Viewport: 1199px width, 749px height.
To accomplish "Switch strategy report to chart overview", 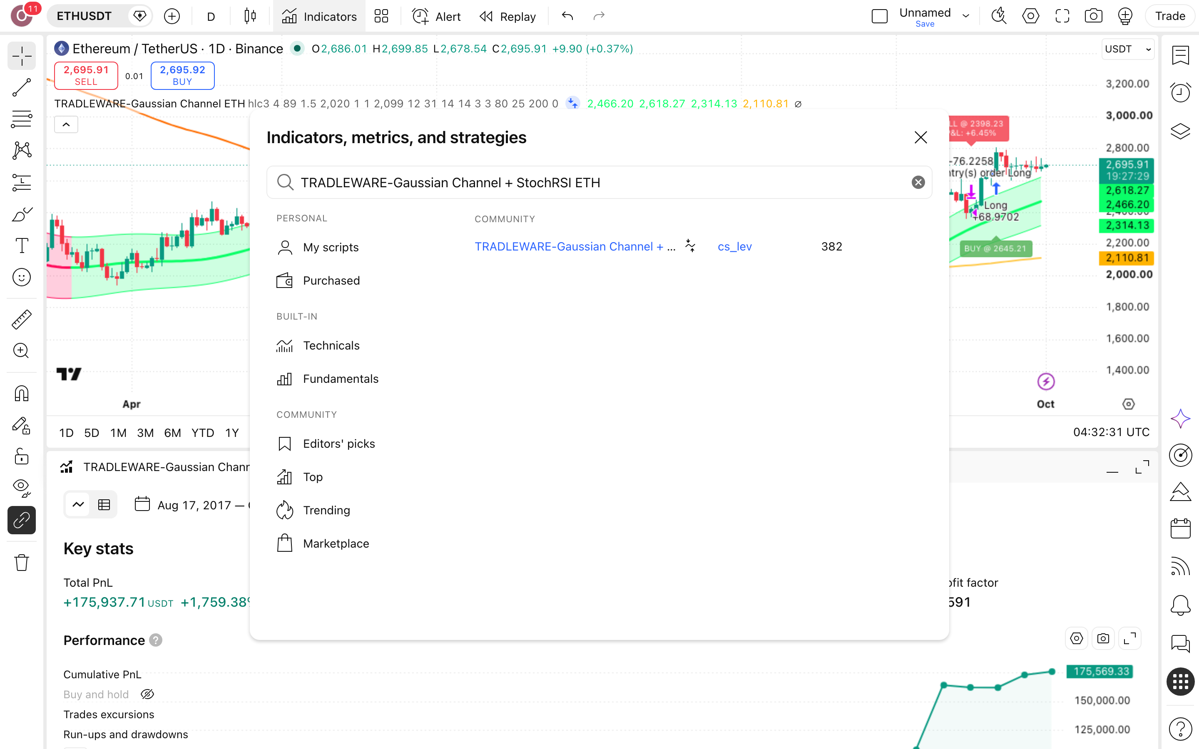I will click(x=78, y=505).
